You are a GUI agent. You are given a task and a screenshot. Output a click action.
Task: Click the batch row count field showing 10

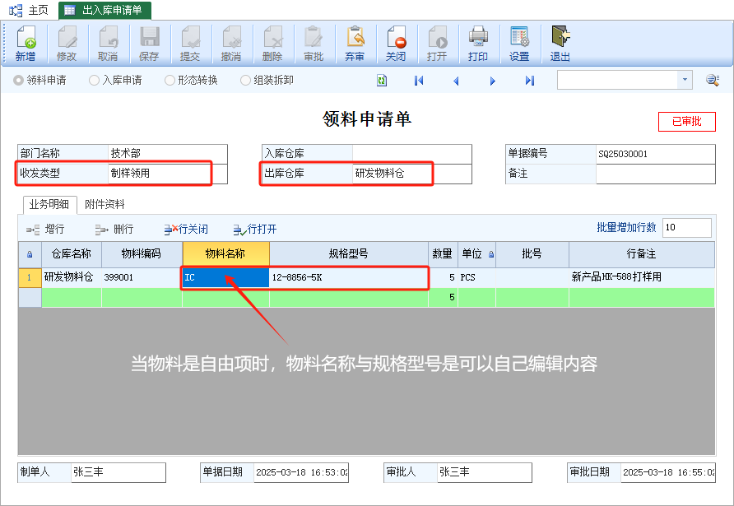pyautogui.click(x=687, y=227)
